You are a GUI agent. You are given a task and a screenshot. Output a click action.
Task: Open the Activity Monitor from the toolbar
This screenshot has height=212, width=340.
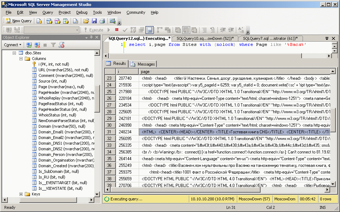[113, 21]
